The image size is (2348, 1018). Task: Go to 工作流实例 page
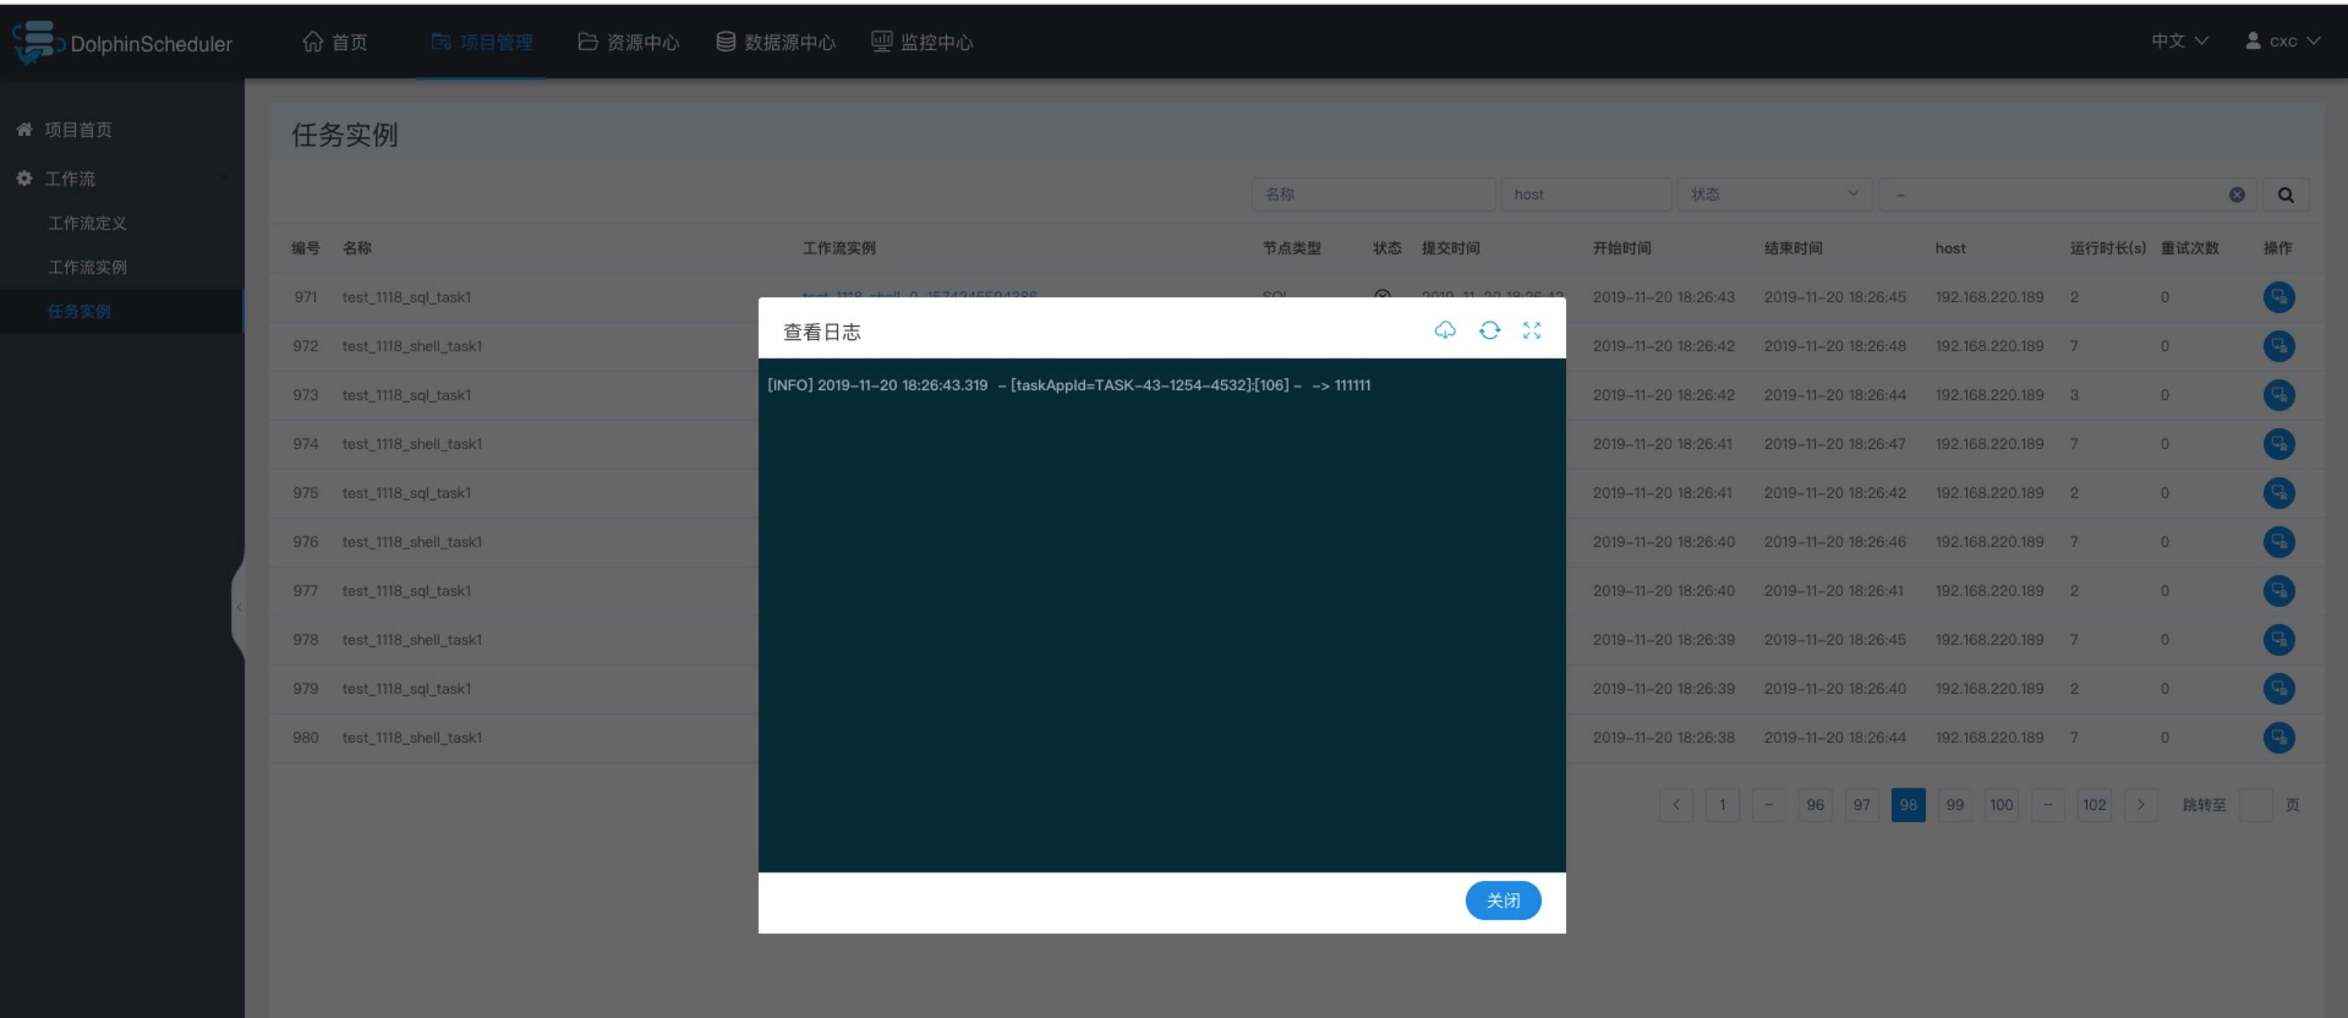[86, 267]
